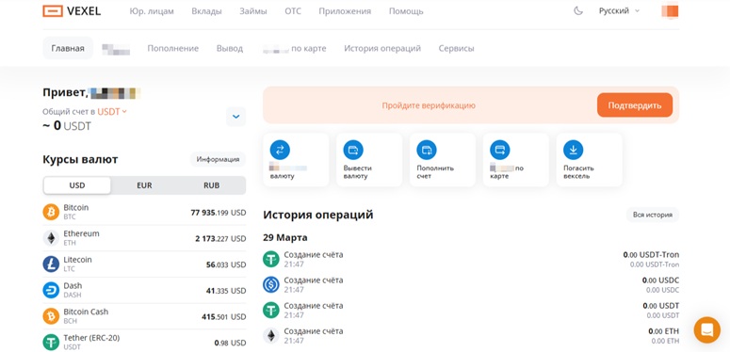Open Вся история button
This screenshot has width=730, height=352.
point(652,215)
